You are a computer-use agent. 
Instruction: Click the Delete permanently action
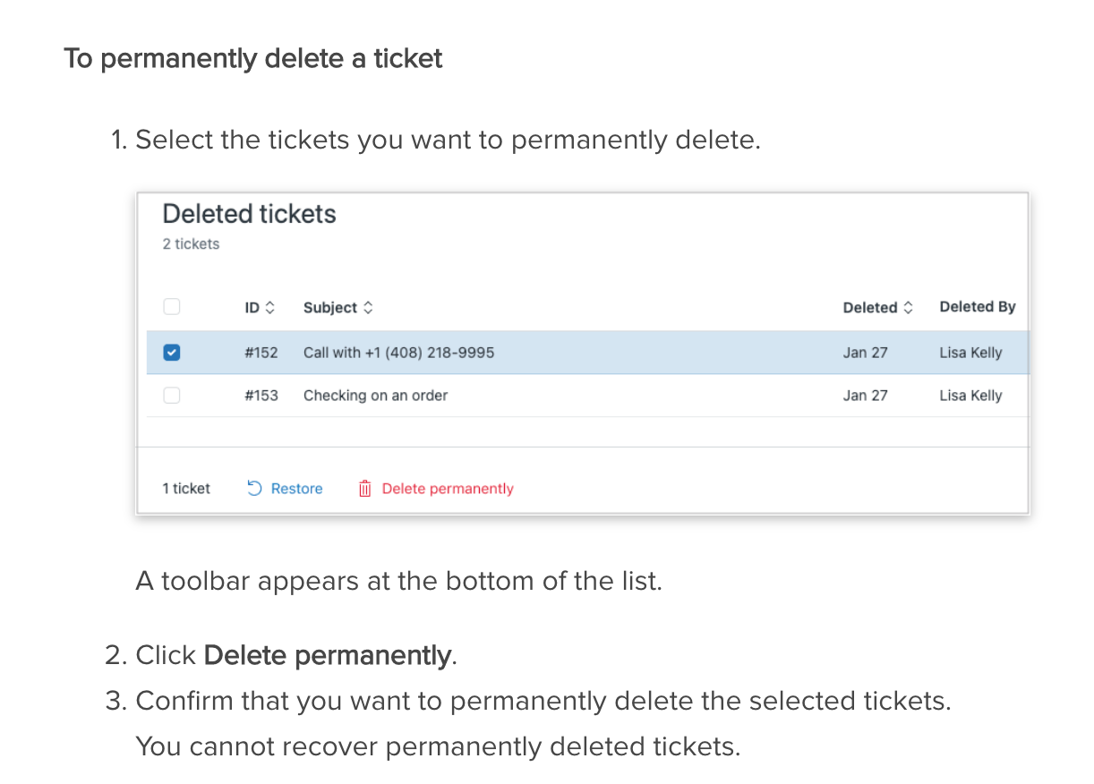point(448,488)
